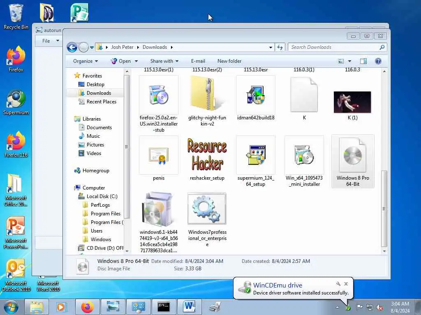421x315 pixels.
Task: Open Windows Media Player from the taskbar
Action: [62, 307]
